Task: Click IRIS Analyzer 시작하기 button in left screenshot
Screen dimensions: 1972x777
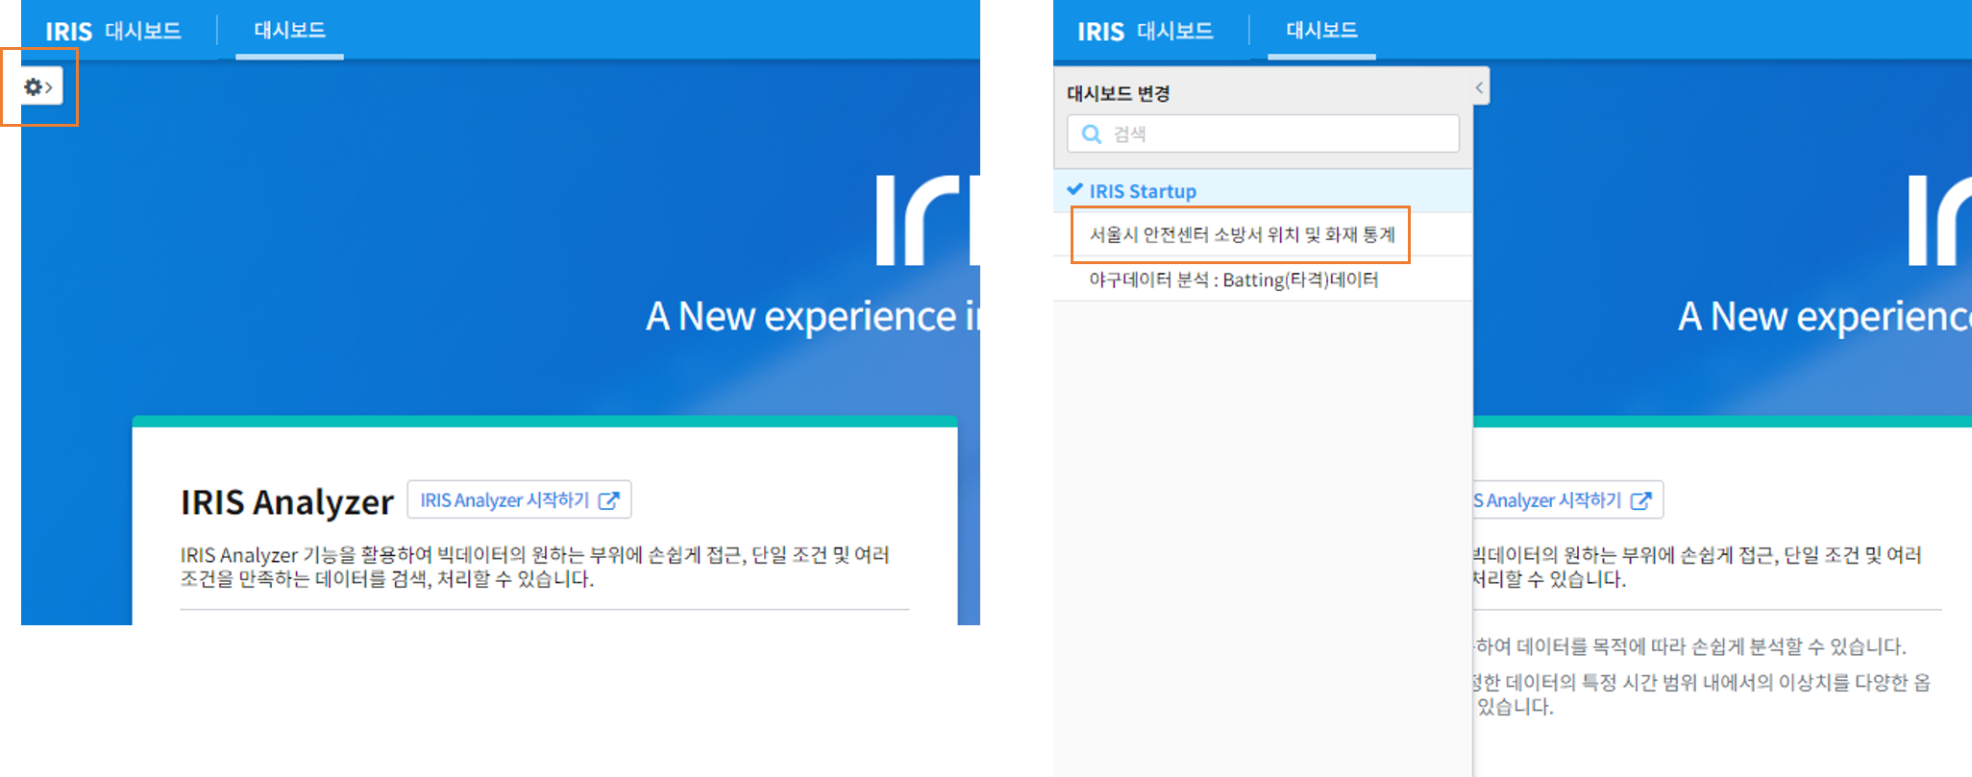Action: [x=519, y=500]
